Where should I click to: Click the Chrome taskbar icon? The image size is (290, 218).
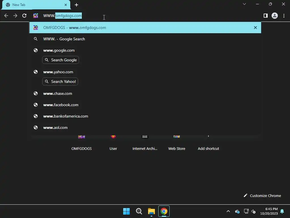pos(164,211)
